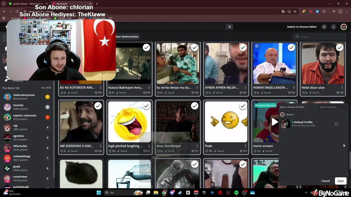The image size is (351, 197).
Task: Open options menu for high pitched laughing card
Action: click(x=149, y=146)
